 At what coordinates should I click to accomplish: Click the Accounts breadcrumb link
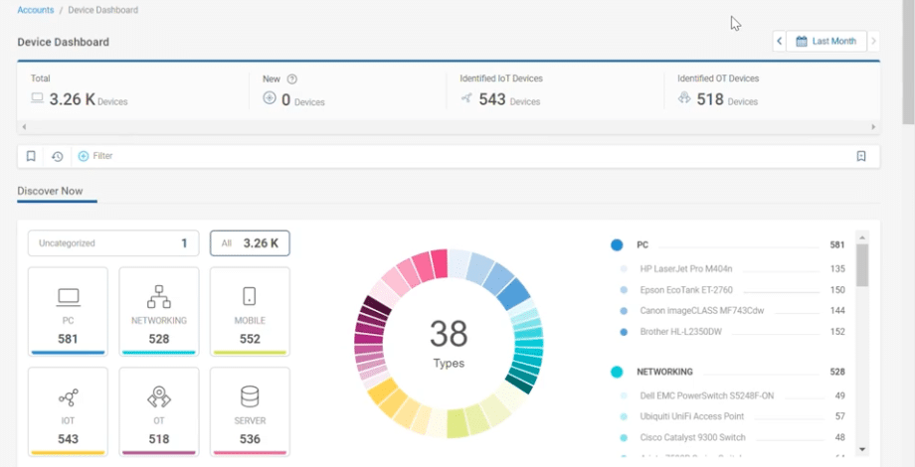tap(36, 10)
